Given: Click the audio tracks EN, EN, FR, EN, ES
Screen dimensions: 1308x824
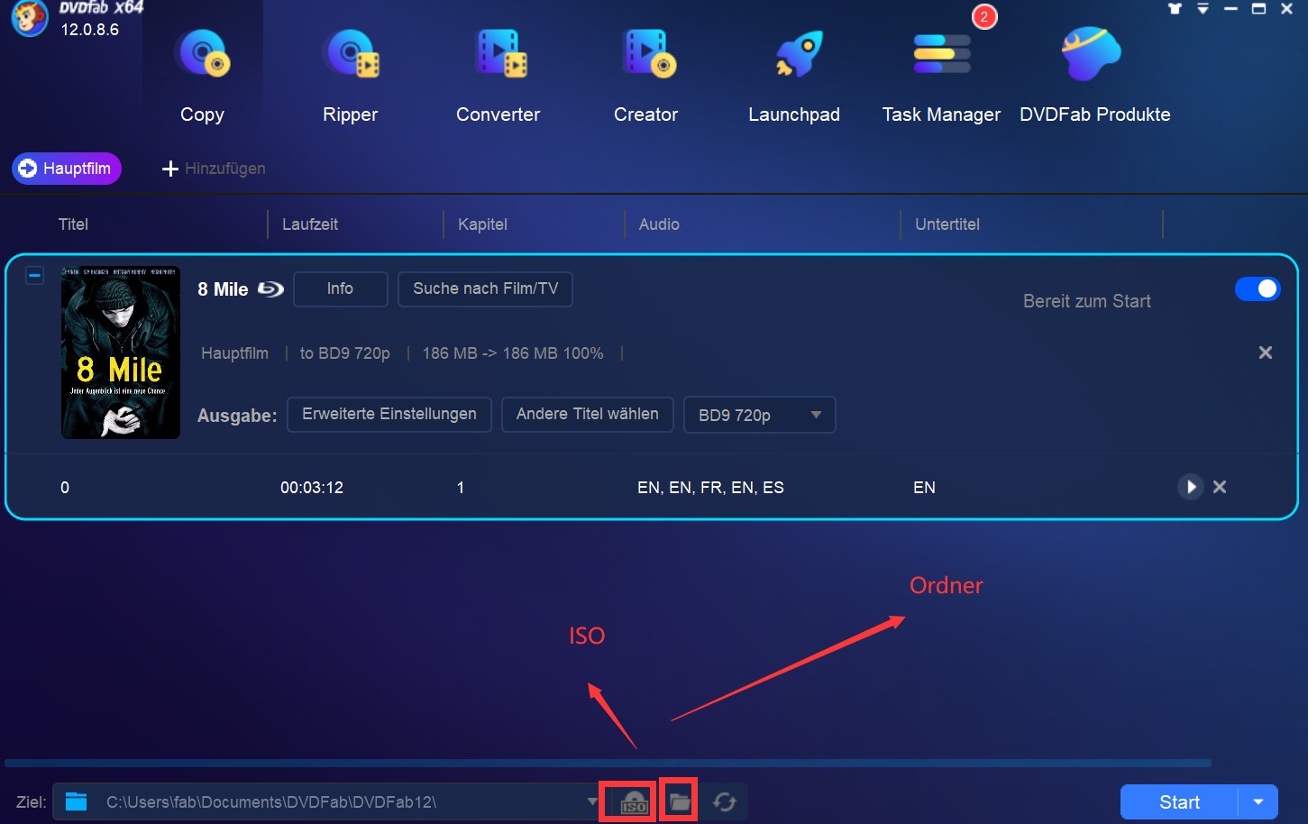Looking at the screenshot, I should click(x=710, y=488).
